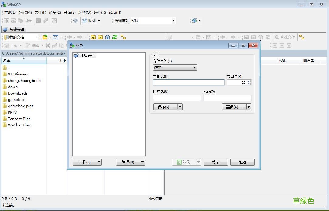Decrease the 端口号 port number with down arrow

coord(248,84)
